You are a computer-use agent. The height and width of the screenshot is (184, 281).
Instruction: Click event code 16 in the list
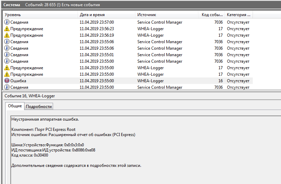pos(220,81)
